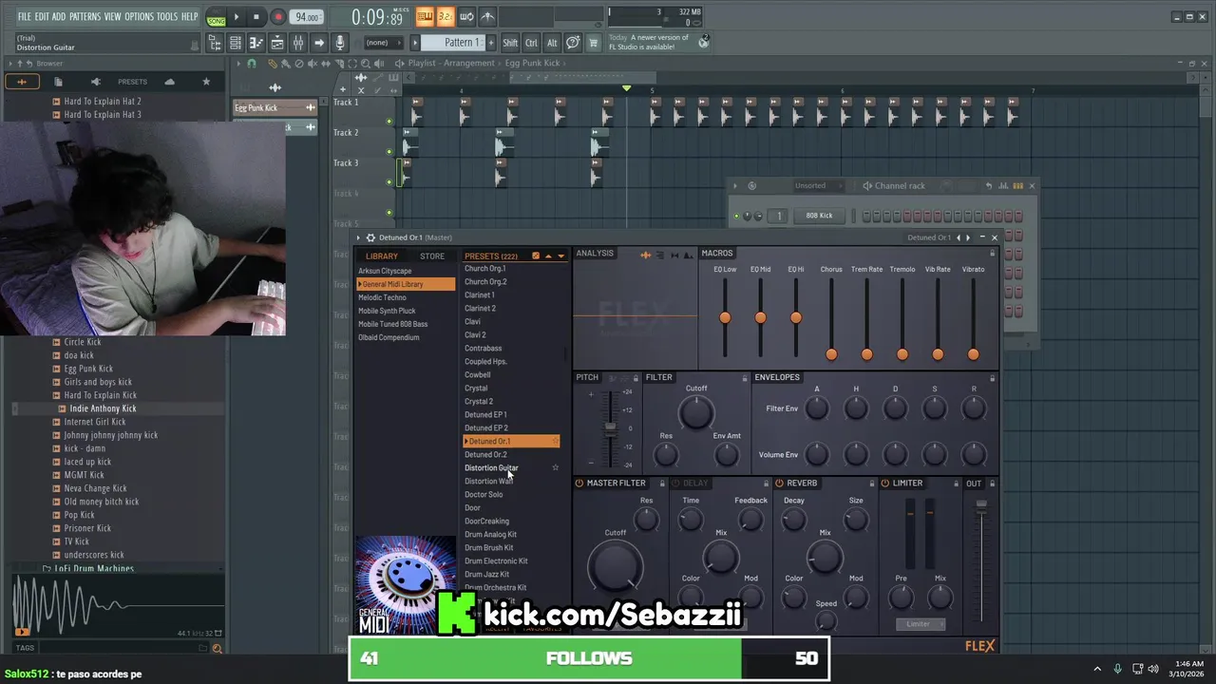Screen dimensions: 1216x684
Task: Click the gear icon on Detuned Or.1 window
Action: (370, 237)
